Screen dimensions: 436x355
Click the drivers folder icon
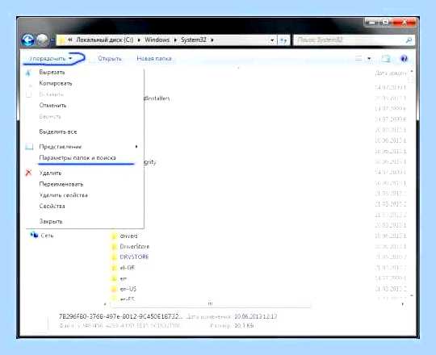click(114, 236)
